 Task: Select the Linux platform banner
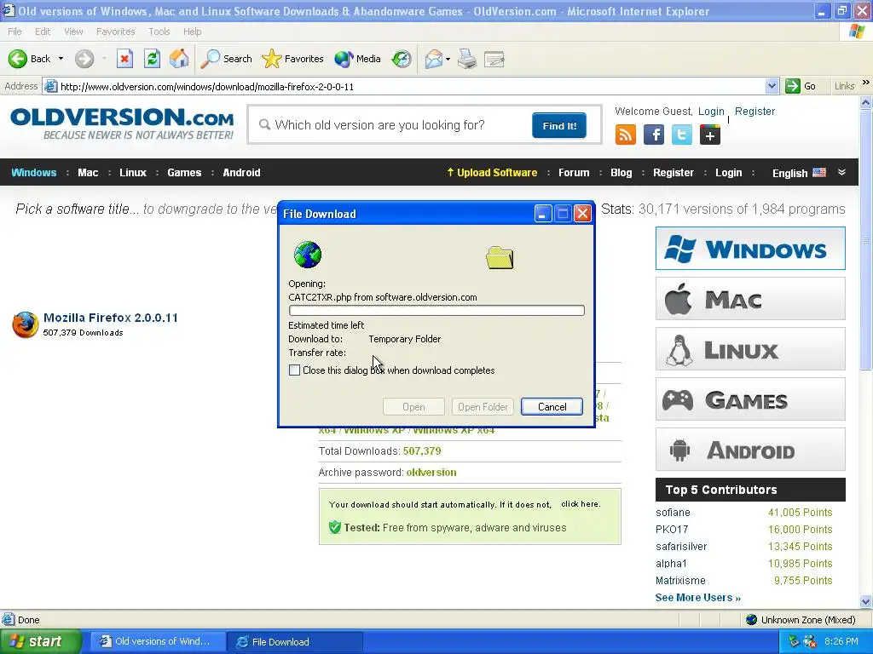750,348
